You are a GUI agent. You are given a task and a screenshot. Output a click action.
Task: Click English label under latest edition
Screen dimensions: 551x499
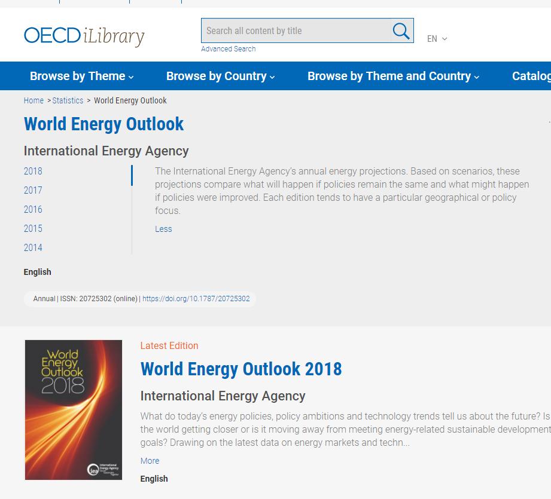[154, 479]
